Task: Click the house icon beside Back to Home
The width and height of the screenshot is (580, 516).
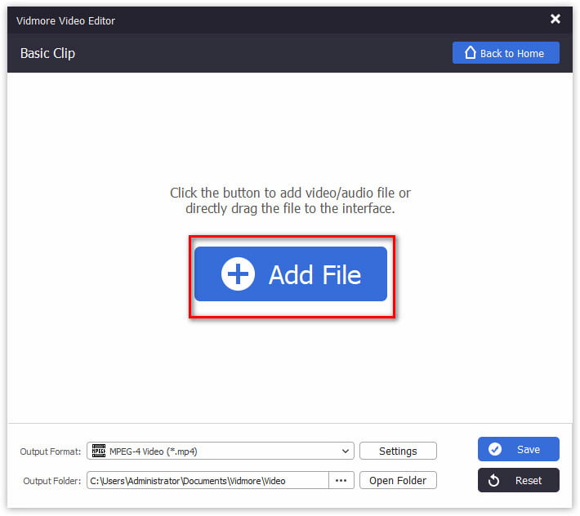Action: [470, 53]
